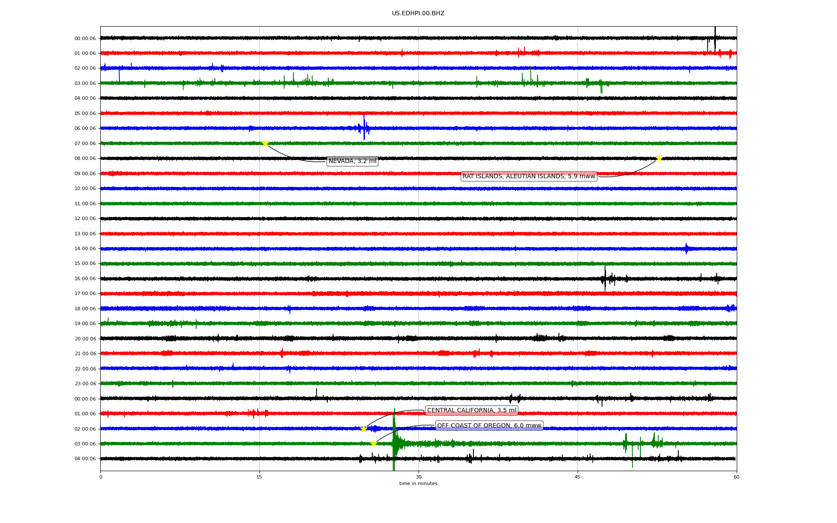Click the Off Coast of Oregon star marker
Screen dimensions: 837x523
click(374, 444)
